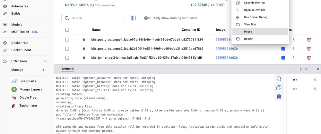Open the column chooser icon beside search
The height and width of the screenshot is (134, 321).
(133, 18)
